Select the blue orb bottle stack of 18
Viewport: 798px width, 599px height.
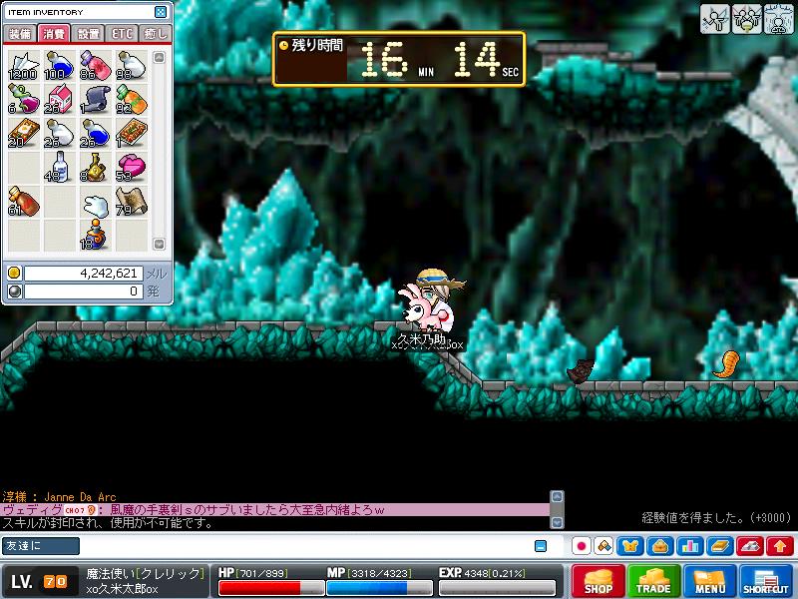(x=95, y=236)
